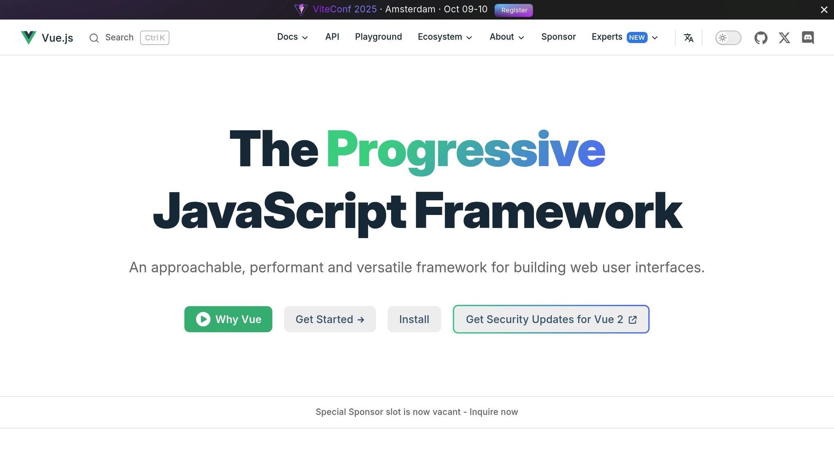Expand the Experts dropdown menu

tap(625, 37)
